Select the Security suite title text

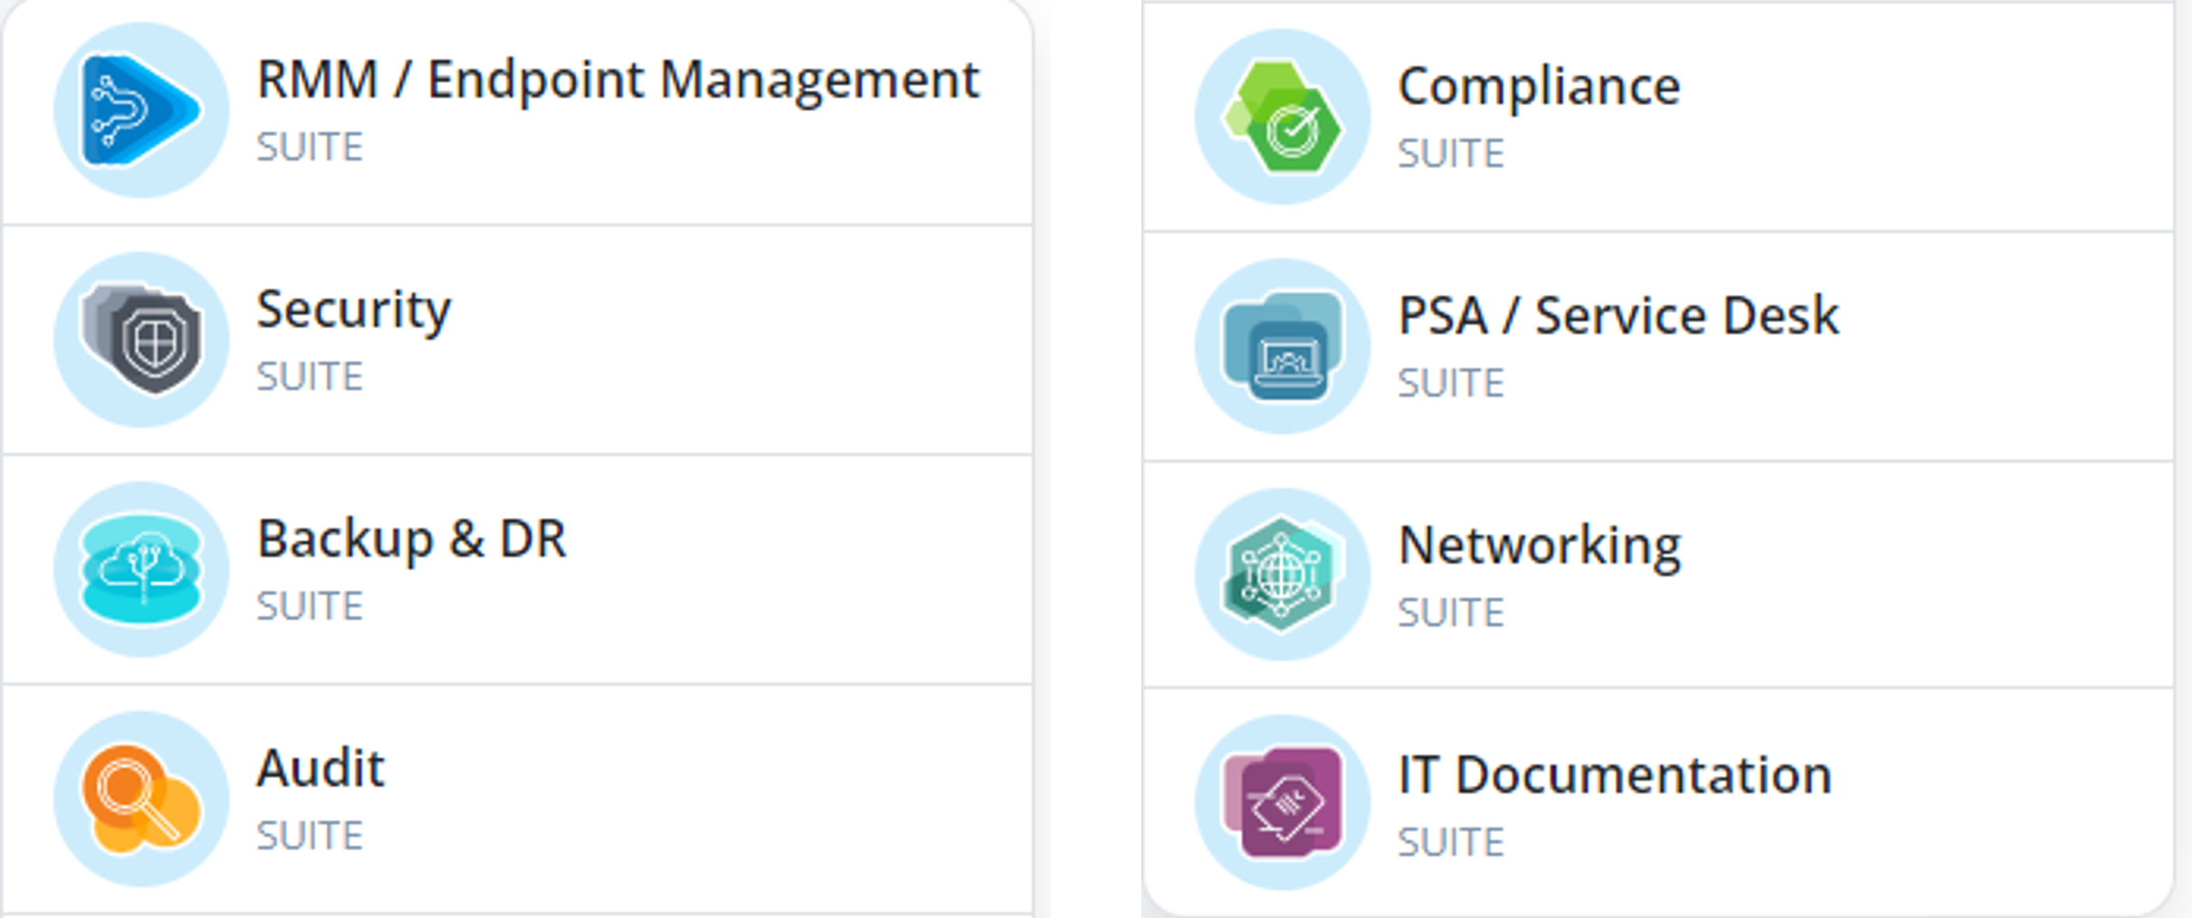353,309
